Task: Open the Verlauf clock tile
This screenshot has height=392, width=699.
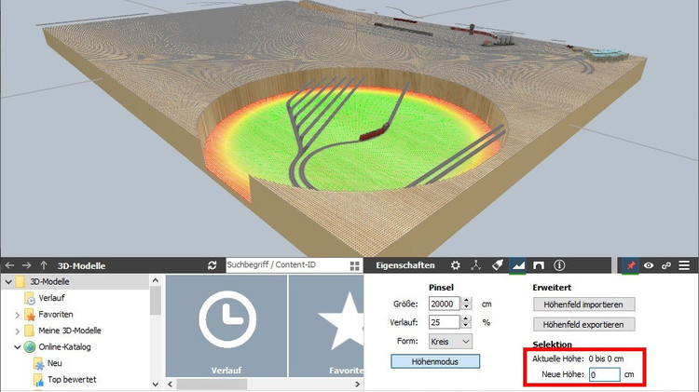Action: [226, 326]
